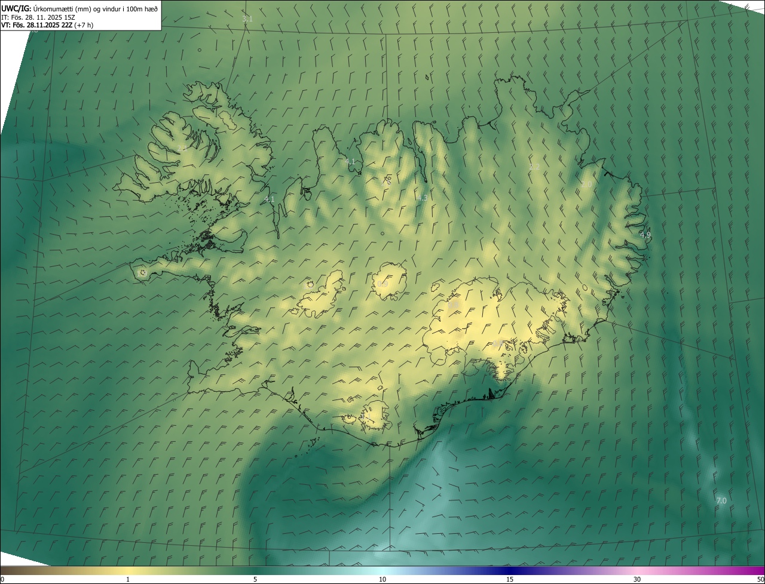Click the "1" label on the colour scale
The height and width of the screenshot is (584, 765).
click(x=128, y=579)
